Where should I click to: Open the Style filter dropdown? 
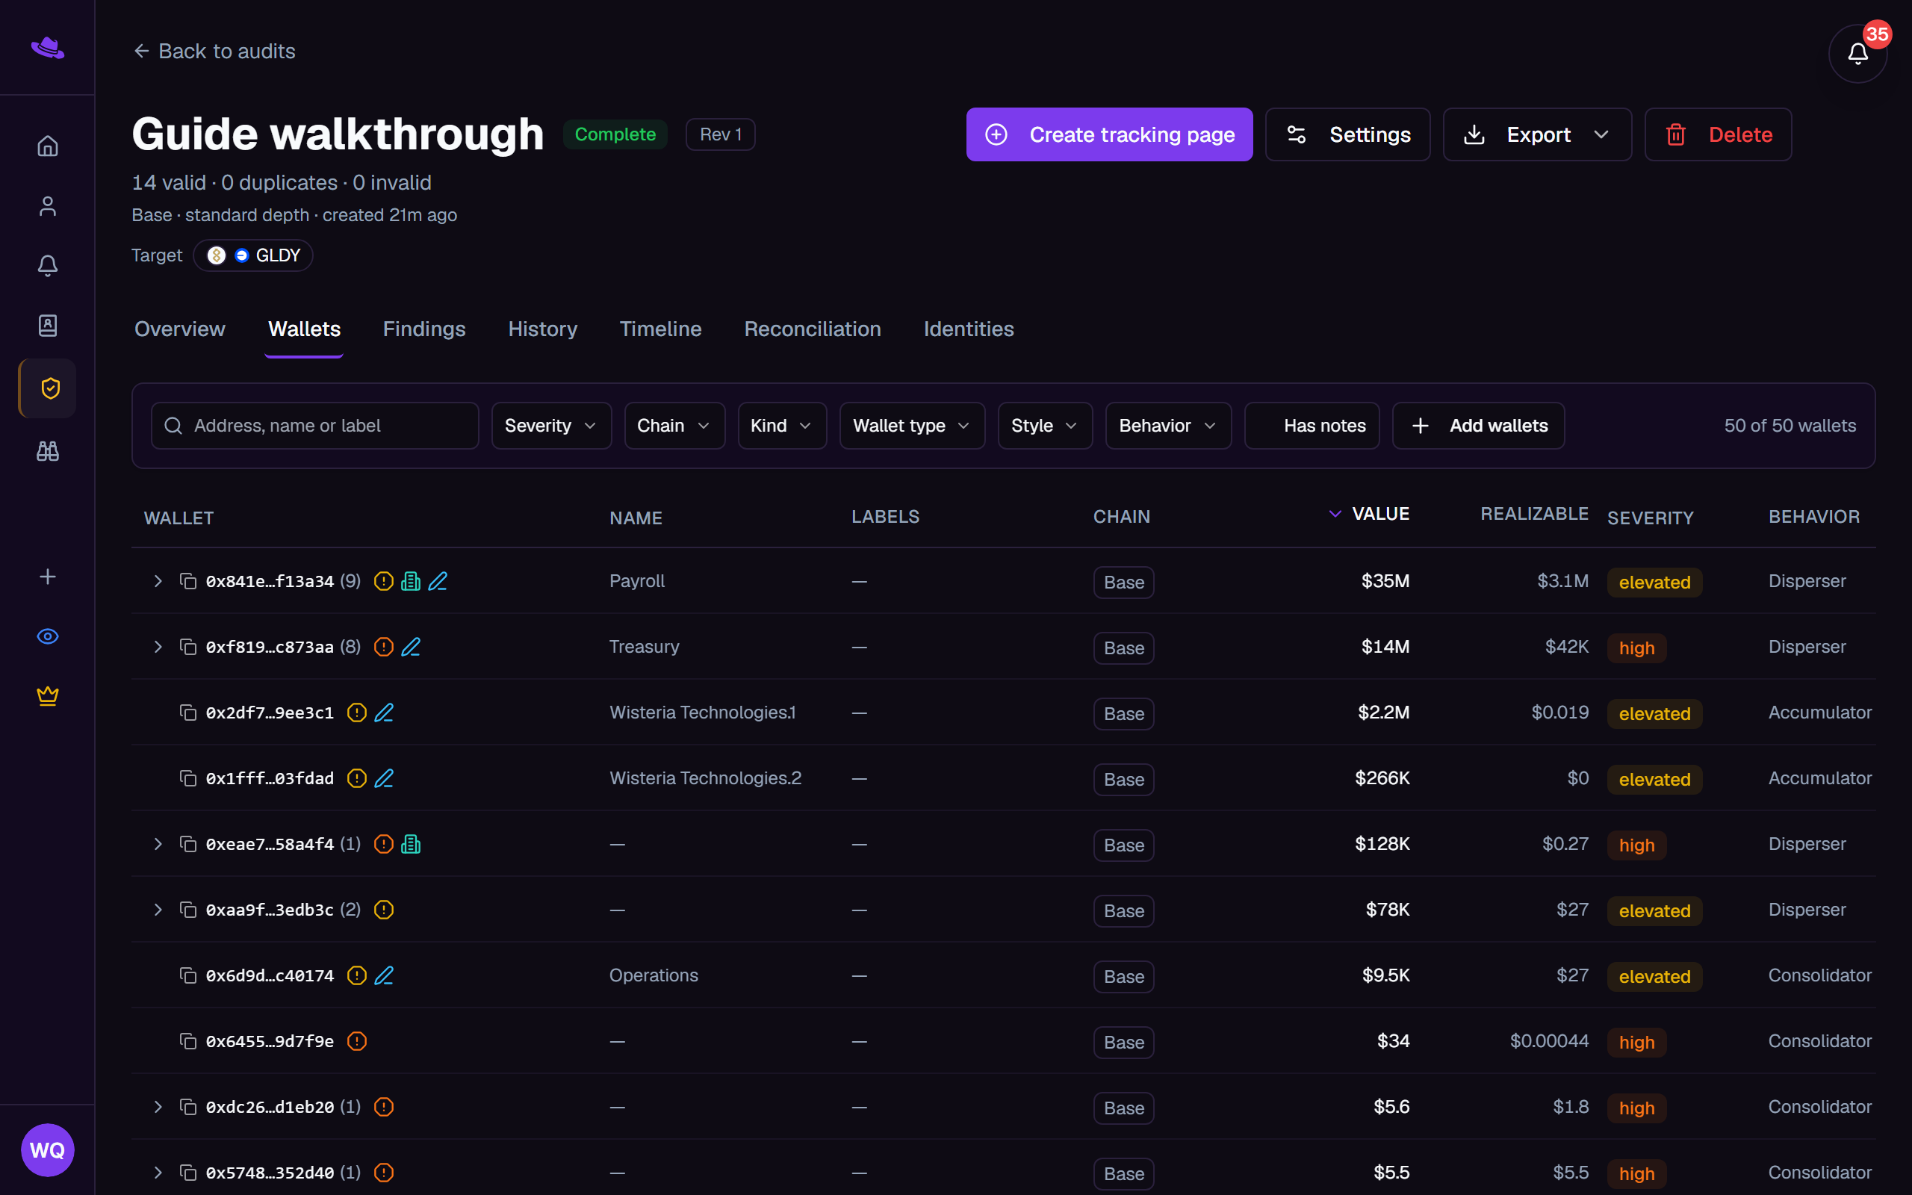click(1044, 426)
